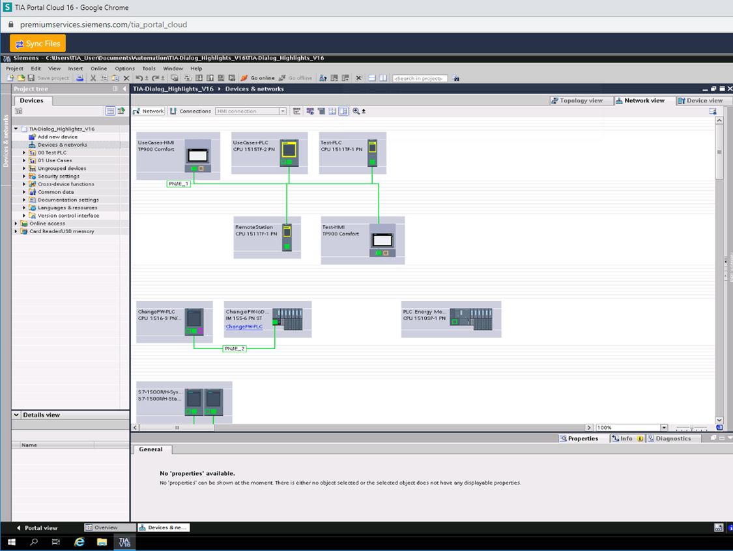Expand Security settings tree node

(x=24, y=177)
